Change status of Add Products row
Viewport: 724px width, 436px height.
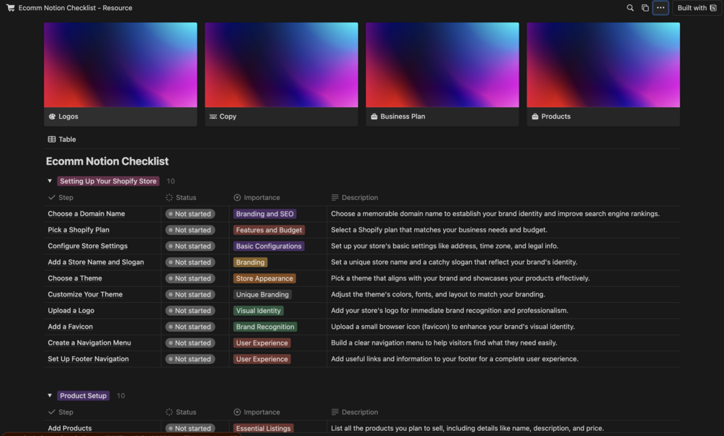(x=190, y=428)
